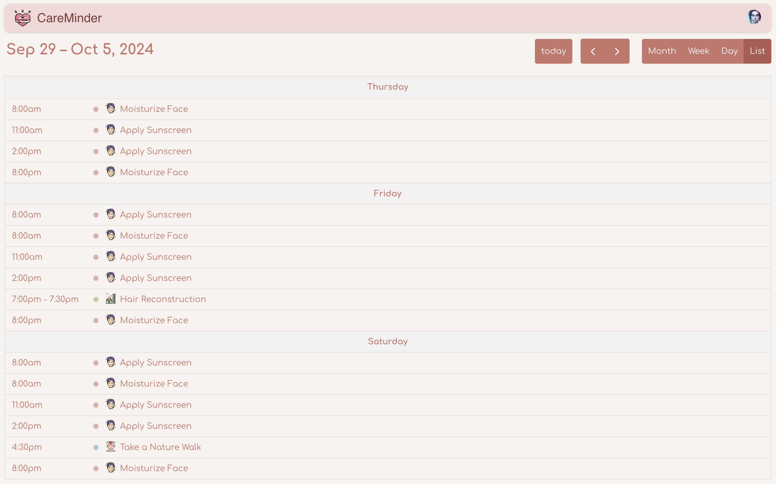Switch to the Week view
The height and width of the screenshot is (484, 776).
click(x=698, y=51)
